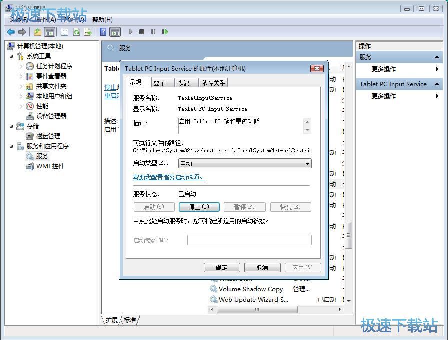Select Performance (性能) tree icon
The height and width of the screenshot is (340, 448).
tap(30, 106)
